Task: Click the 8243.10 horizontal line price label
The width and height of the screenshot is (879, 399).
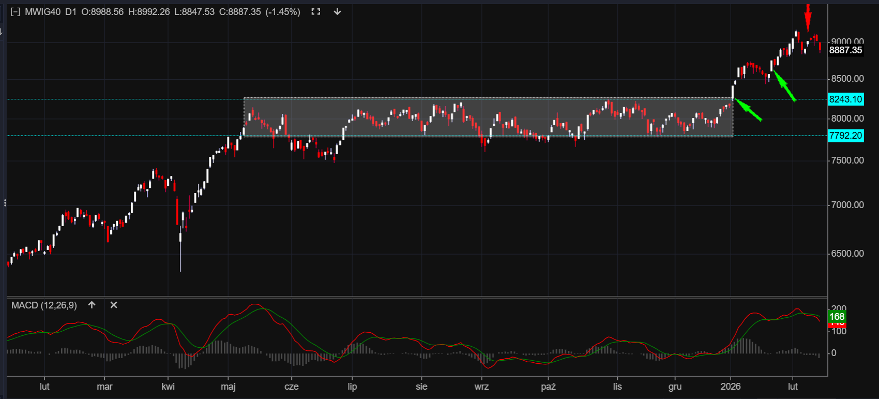Action: (845, 99)
